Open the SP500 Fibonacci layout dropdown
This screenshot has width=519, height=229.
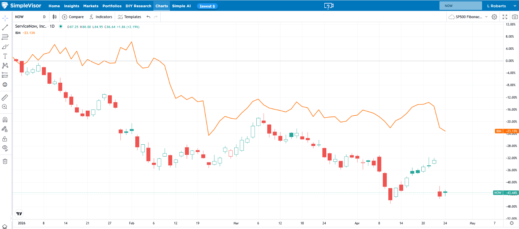pyautogui.click(x=468, y=17)
